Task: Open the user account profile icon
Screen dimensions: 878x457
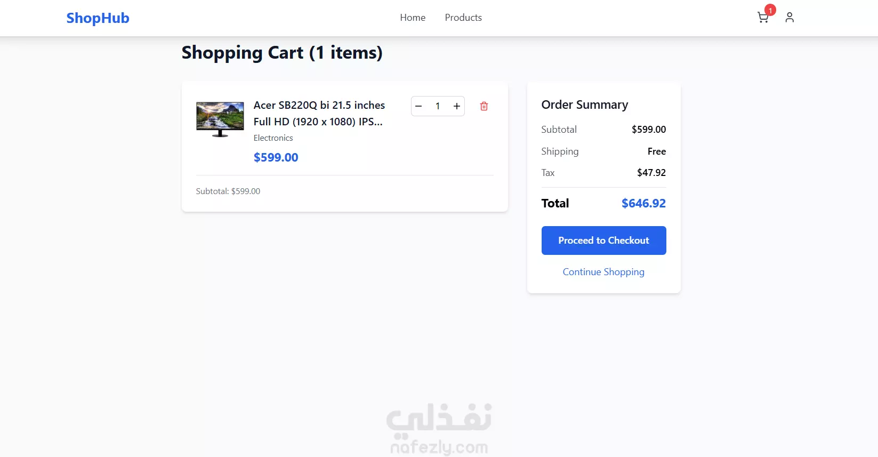Action: click(790, 18)
